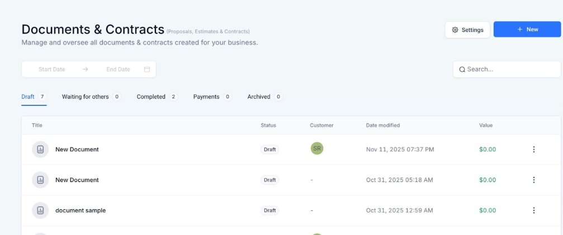Click the document icon beside document sample
The width and height of the screenshot is (563, 235).
[x=40, y=210]
